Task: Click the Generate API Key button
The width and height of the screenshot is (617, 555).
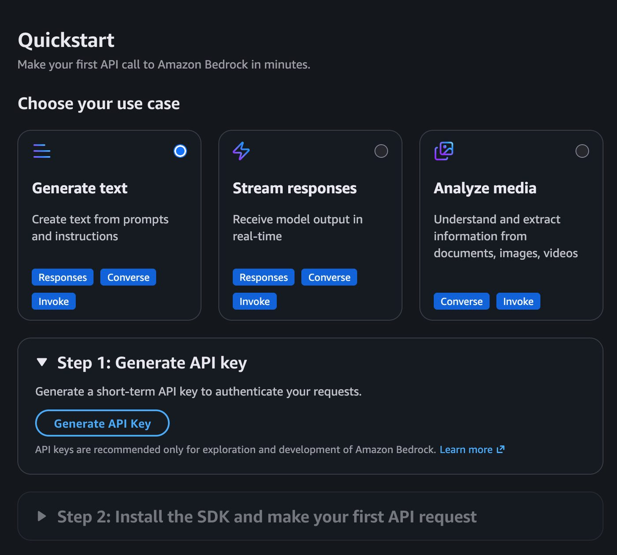Action: tap(102, 423)
